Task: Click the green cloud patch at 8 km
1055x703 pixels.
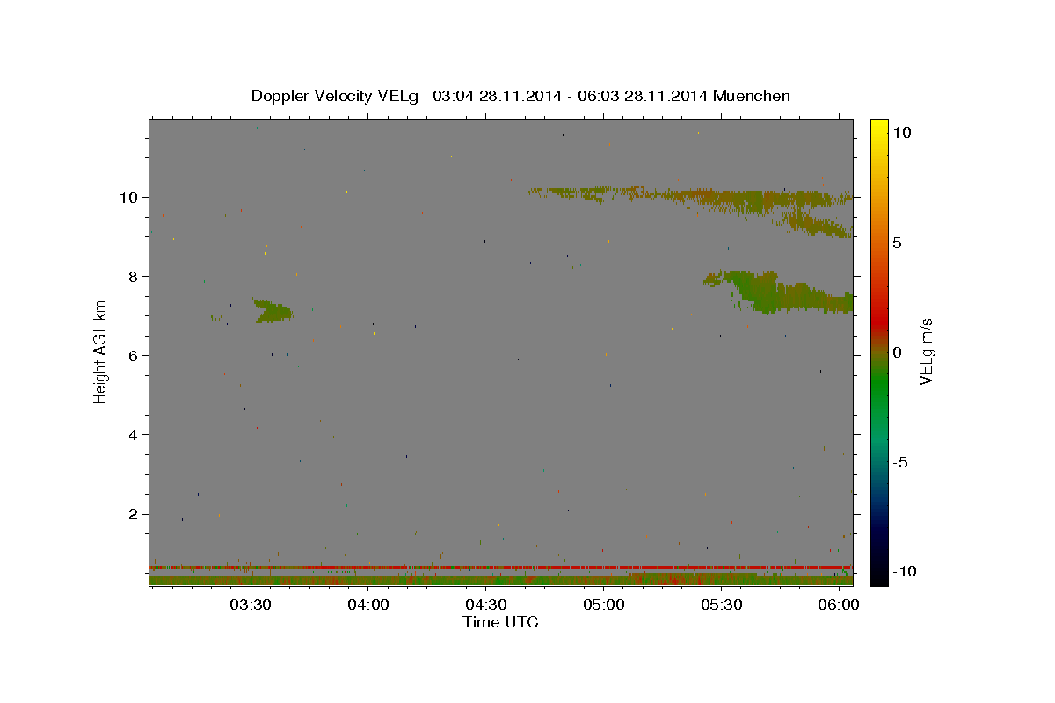Action: click(778, 293)
